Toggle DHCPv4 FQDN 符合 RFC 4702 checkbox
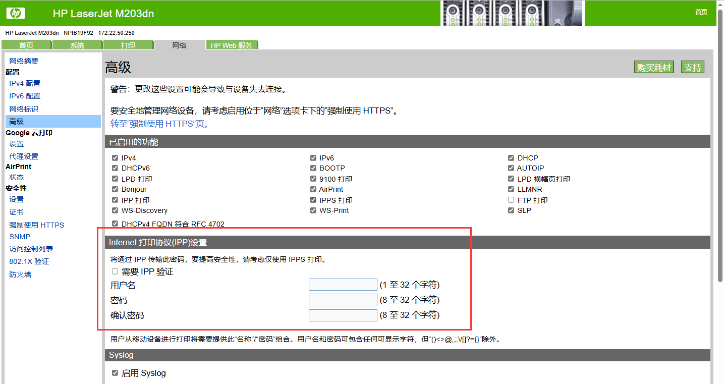 point(115,224)
